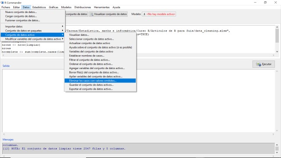Click inside the Salida output area

tap(138, 101)
